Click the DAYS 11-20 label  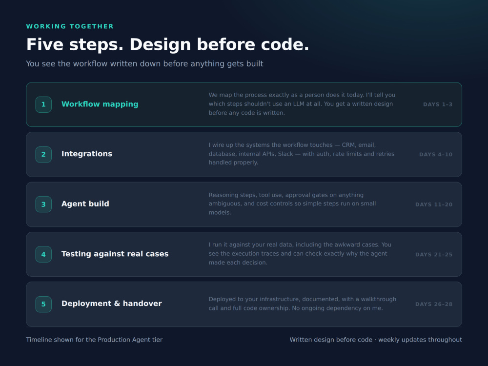(434, 204)
